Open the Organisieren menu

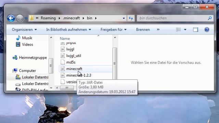tap(24, 30)
